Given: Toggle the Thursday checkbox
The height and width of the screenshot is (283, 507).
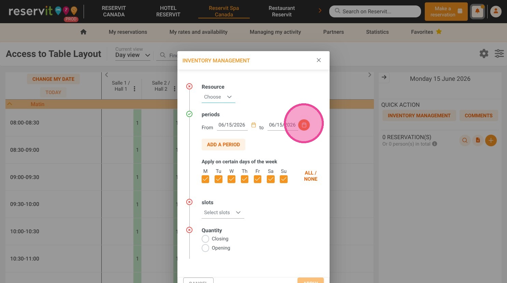Looking at the screenshot, I should click(245, 179).
